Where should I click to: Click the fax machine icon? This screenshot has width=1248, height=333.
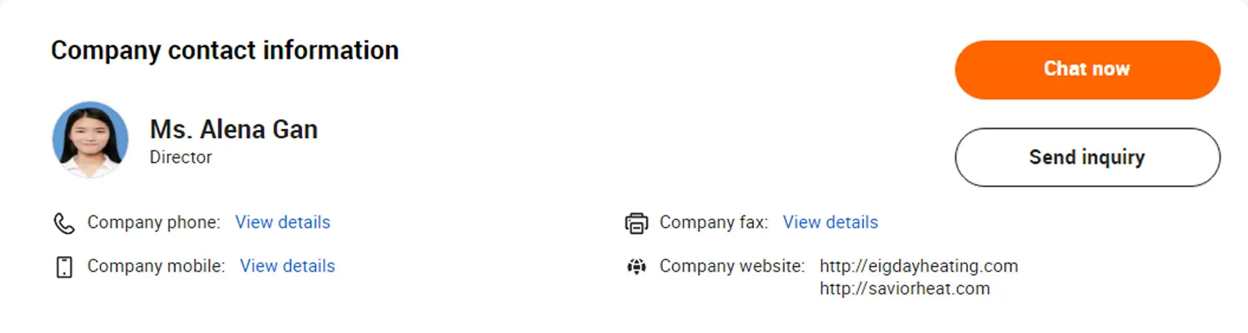coord(636,223)
